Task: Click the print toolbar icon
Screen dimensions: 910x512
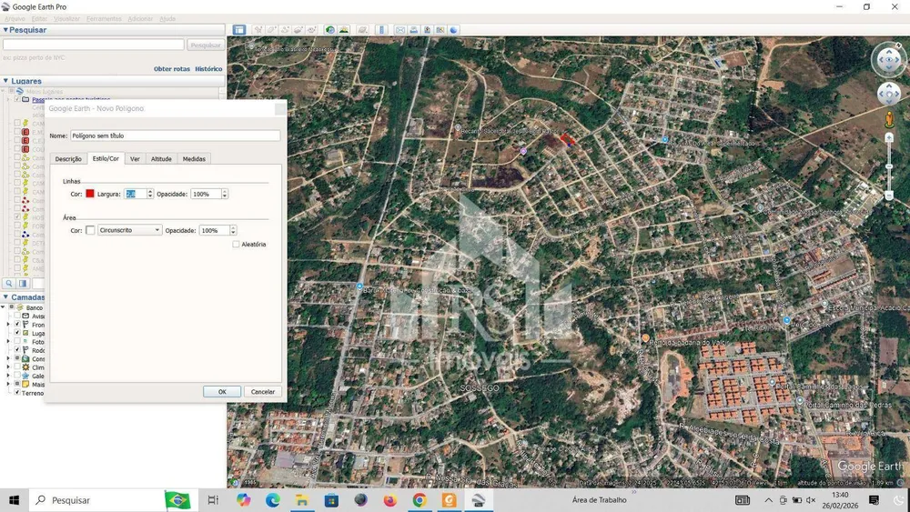Action: coord(414,30)
